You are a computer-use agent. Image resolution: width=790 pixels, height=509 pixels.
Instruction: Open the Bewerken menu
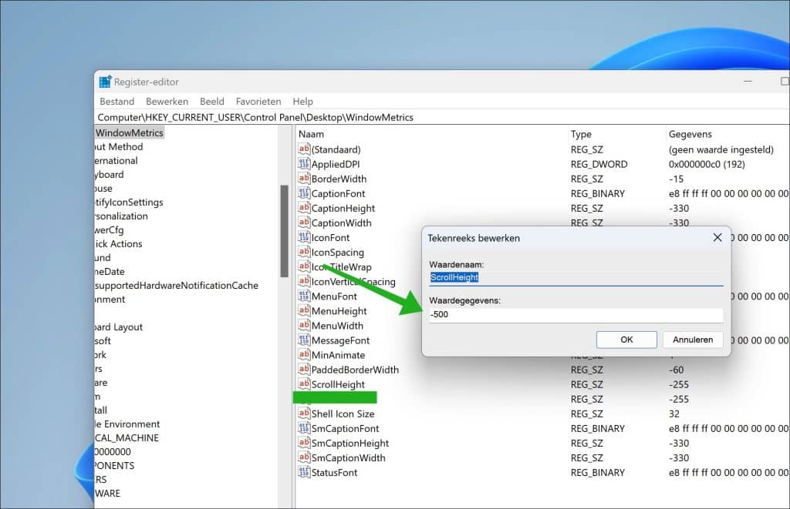(x=167, y=102)
